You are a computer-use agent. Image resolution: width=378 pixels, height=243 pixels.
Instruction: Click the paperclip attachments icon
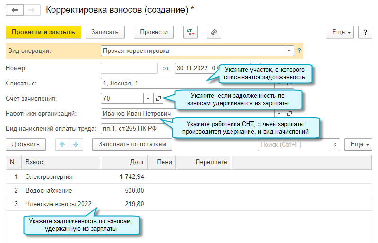coord(214,32)
